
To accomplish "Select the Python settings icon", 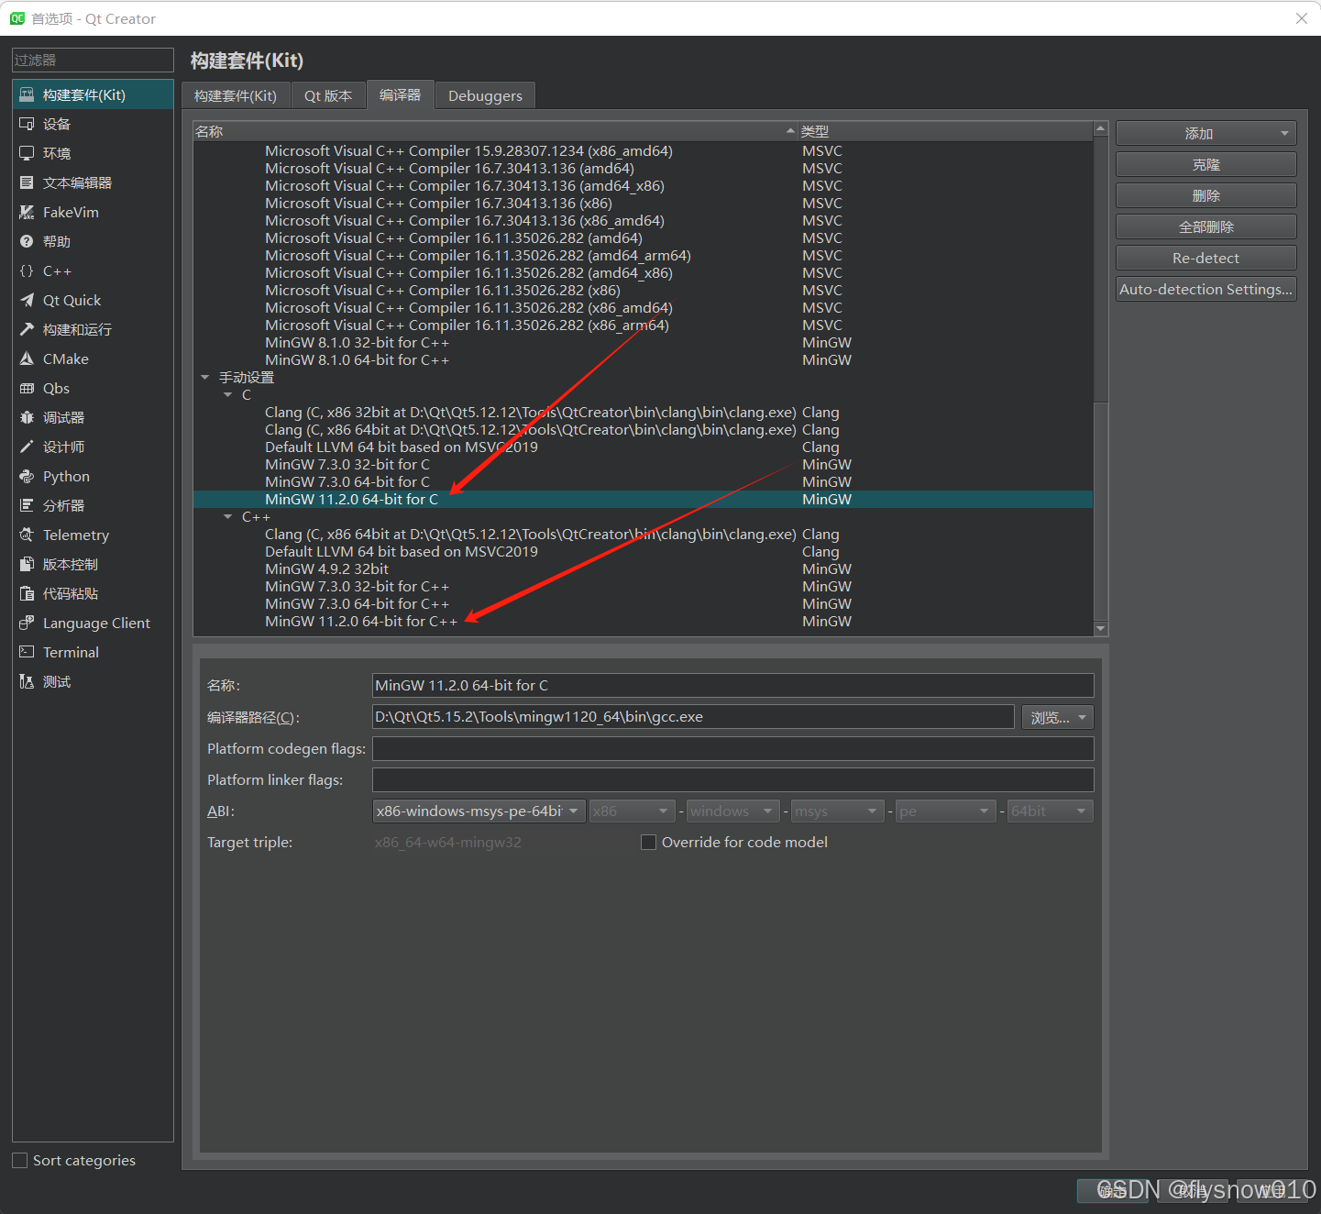I will (x=27, y=476).
